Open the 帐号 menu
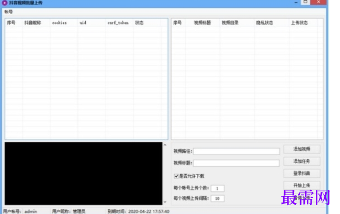Screen dimensions: 340x214 click(x=8, y=12)
